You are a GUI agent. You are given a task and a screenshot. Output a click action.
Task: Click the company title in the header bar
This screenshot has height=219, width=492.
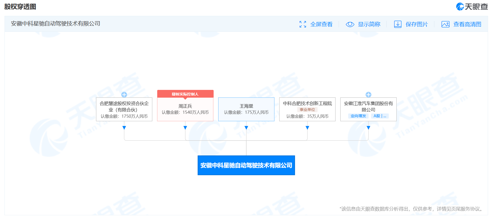[x=55, y=24]
